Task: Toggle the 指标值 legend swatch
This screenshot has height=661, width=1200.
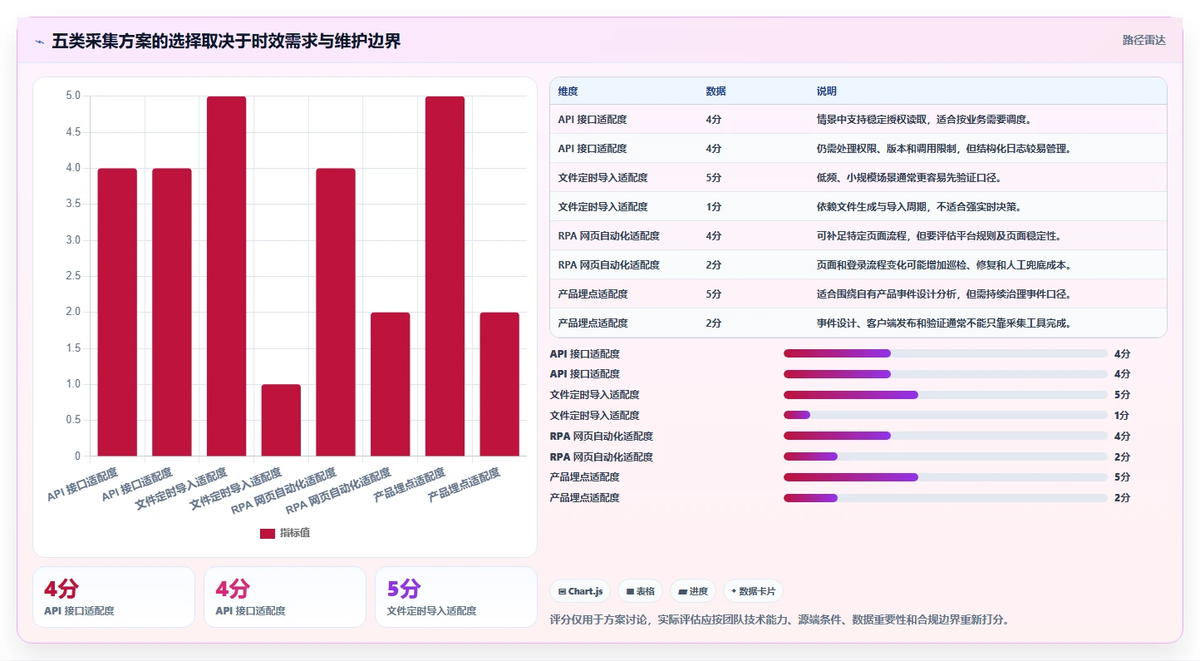Action: [x=268, y=533]
